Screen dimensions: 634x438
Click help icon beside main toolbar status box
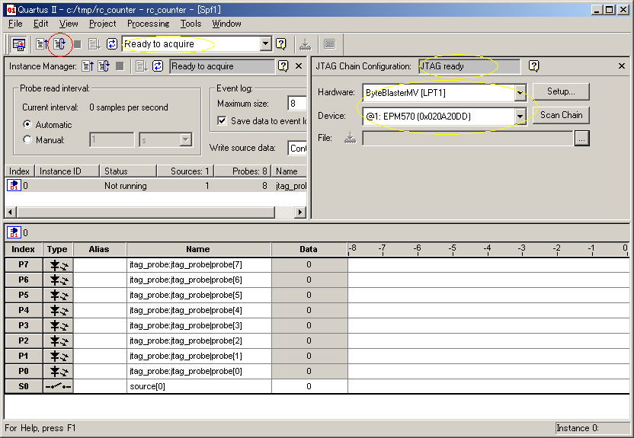(x=281, y=43)
